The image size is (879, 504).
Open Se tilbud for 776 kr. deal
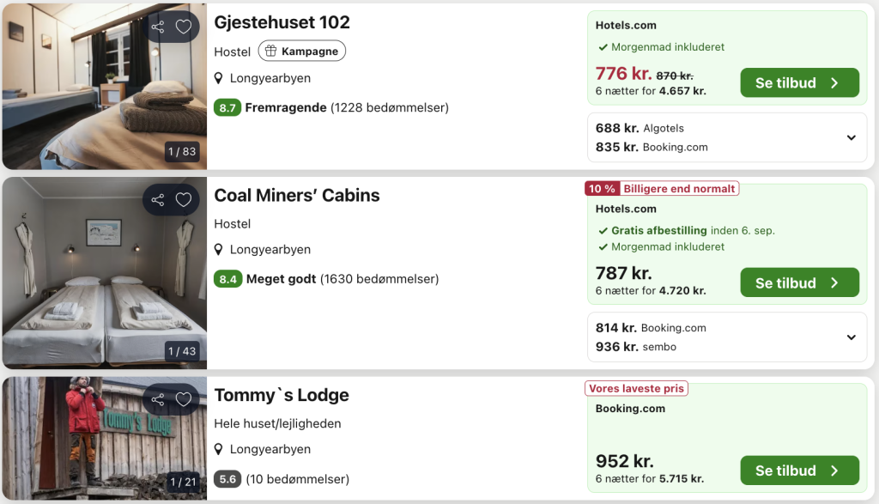click(x=799, y=82)
